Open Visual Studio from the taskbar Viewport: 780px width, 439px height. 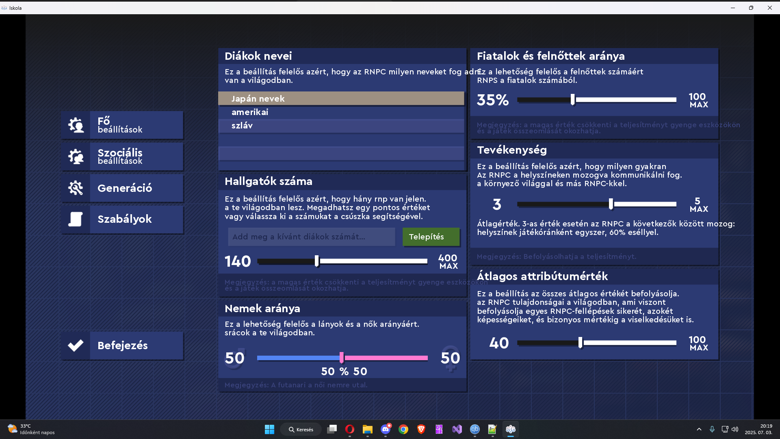coord(457,429)
